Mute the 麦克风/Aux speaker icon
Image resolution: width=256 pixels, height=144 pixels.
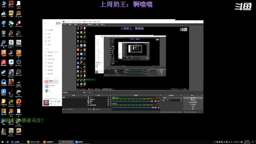pos(156,101)
